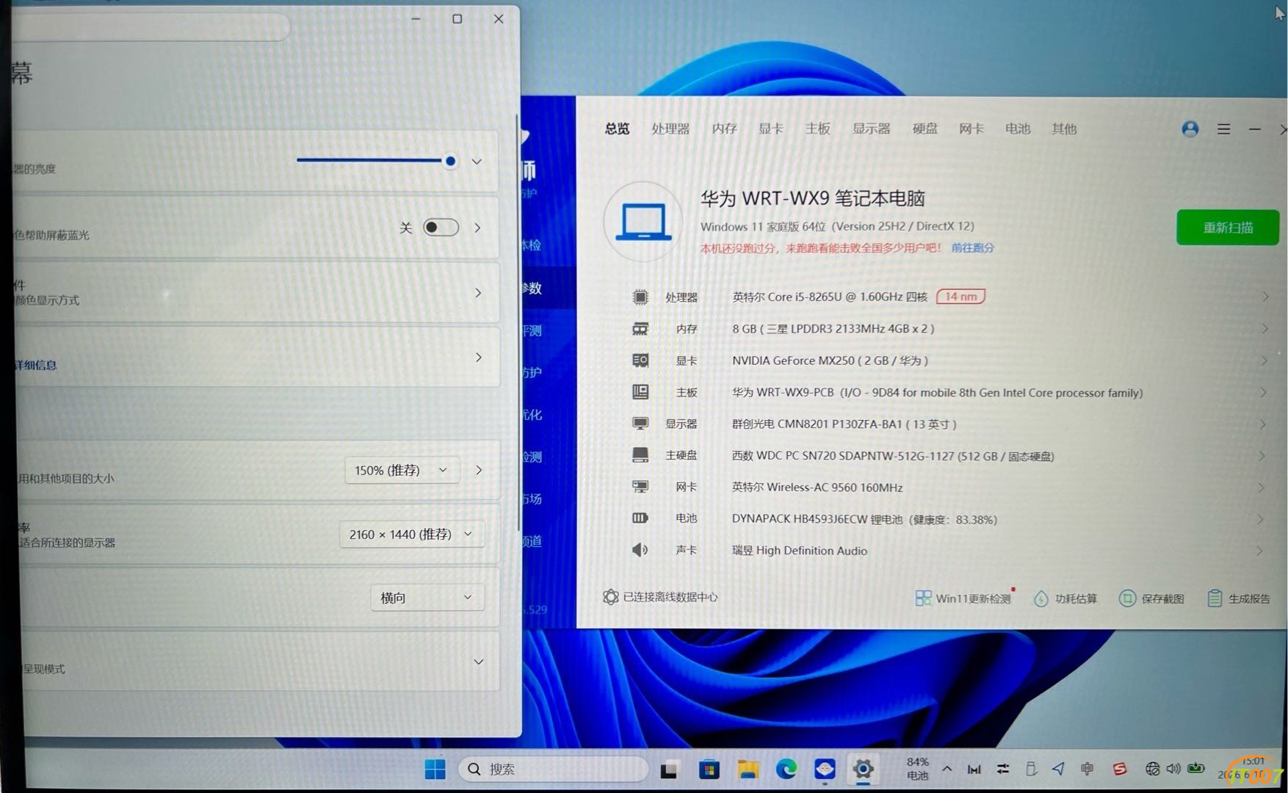Click the processor chip icon
This screenshot has width=1288, height=793.
tap(640, 297)
